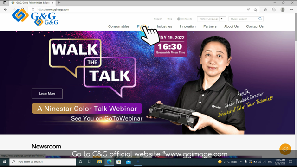Open the orange chat bubble widget
Screen dimensions: 297x167
285,149
